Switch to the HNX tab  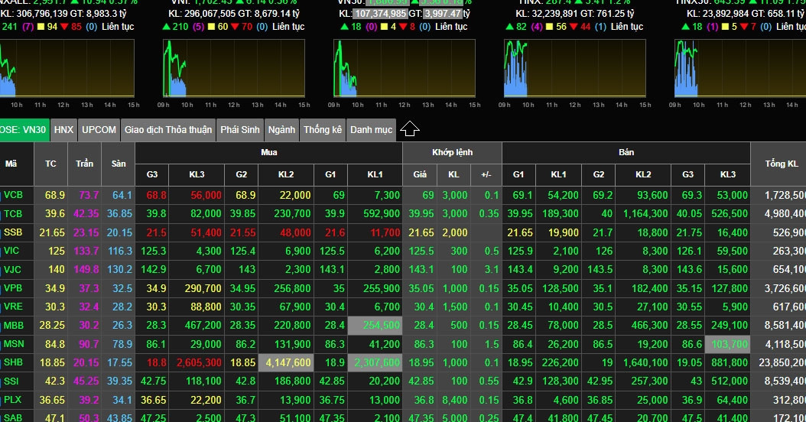tap(64, 130)
